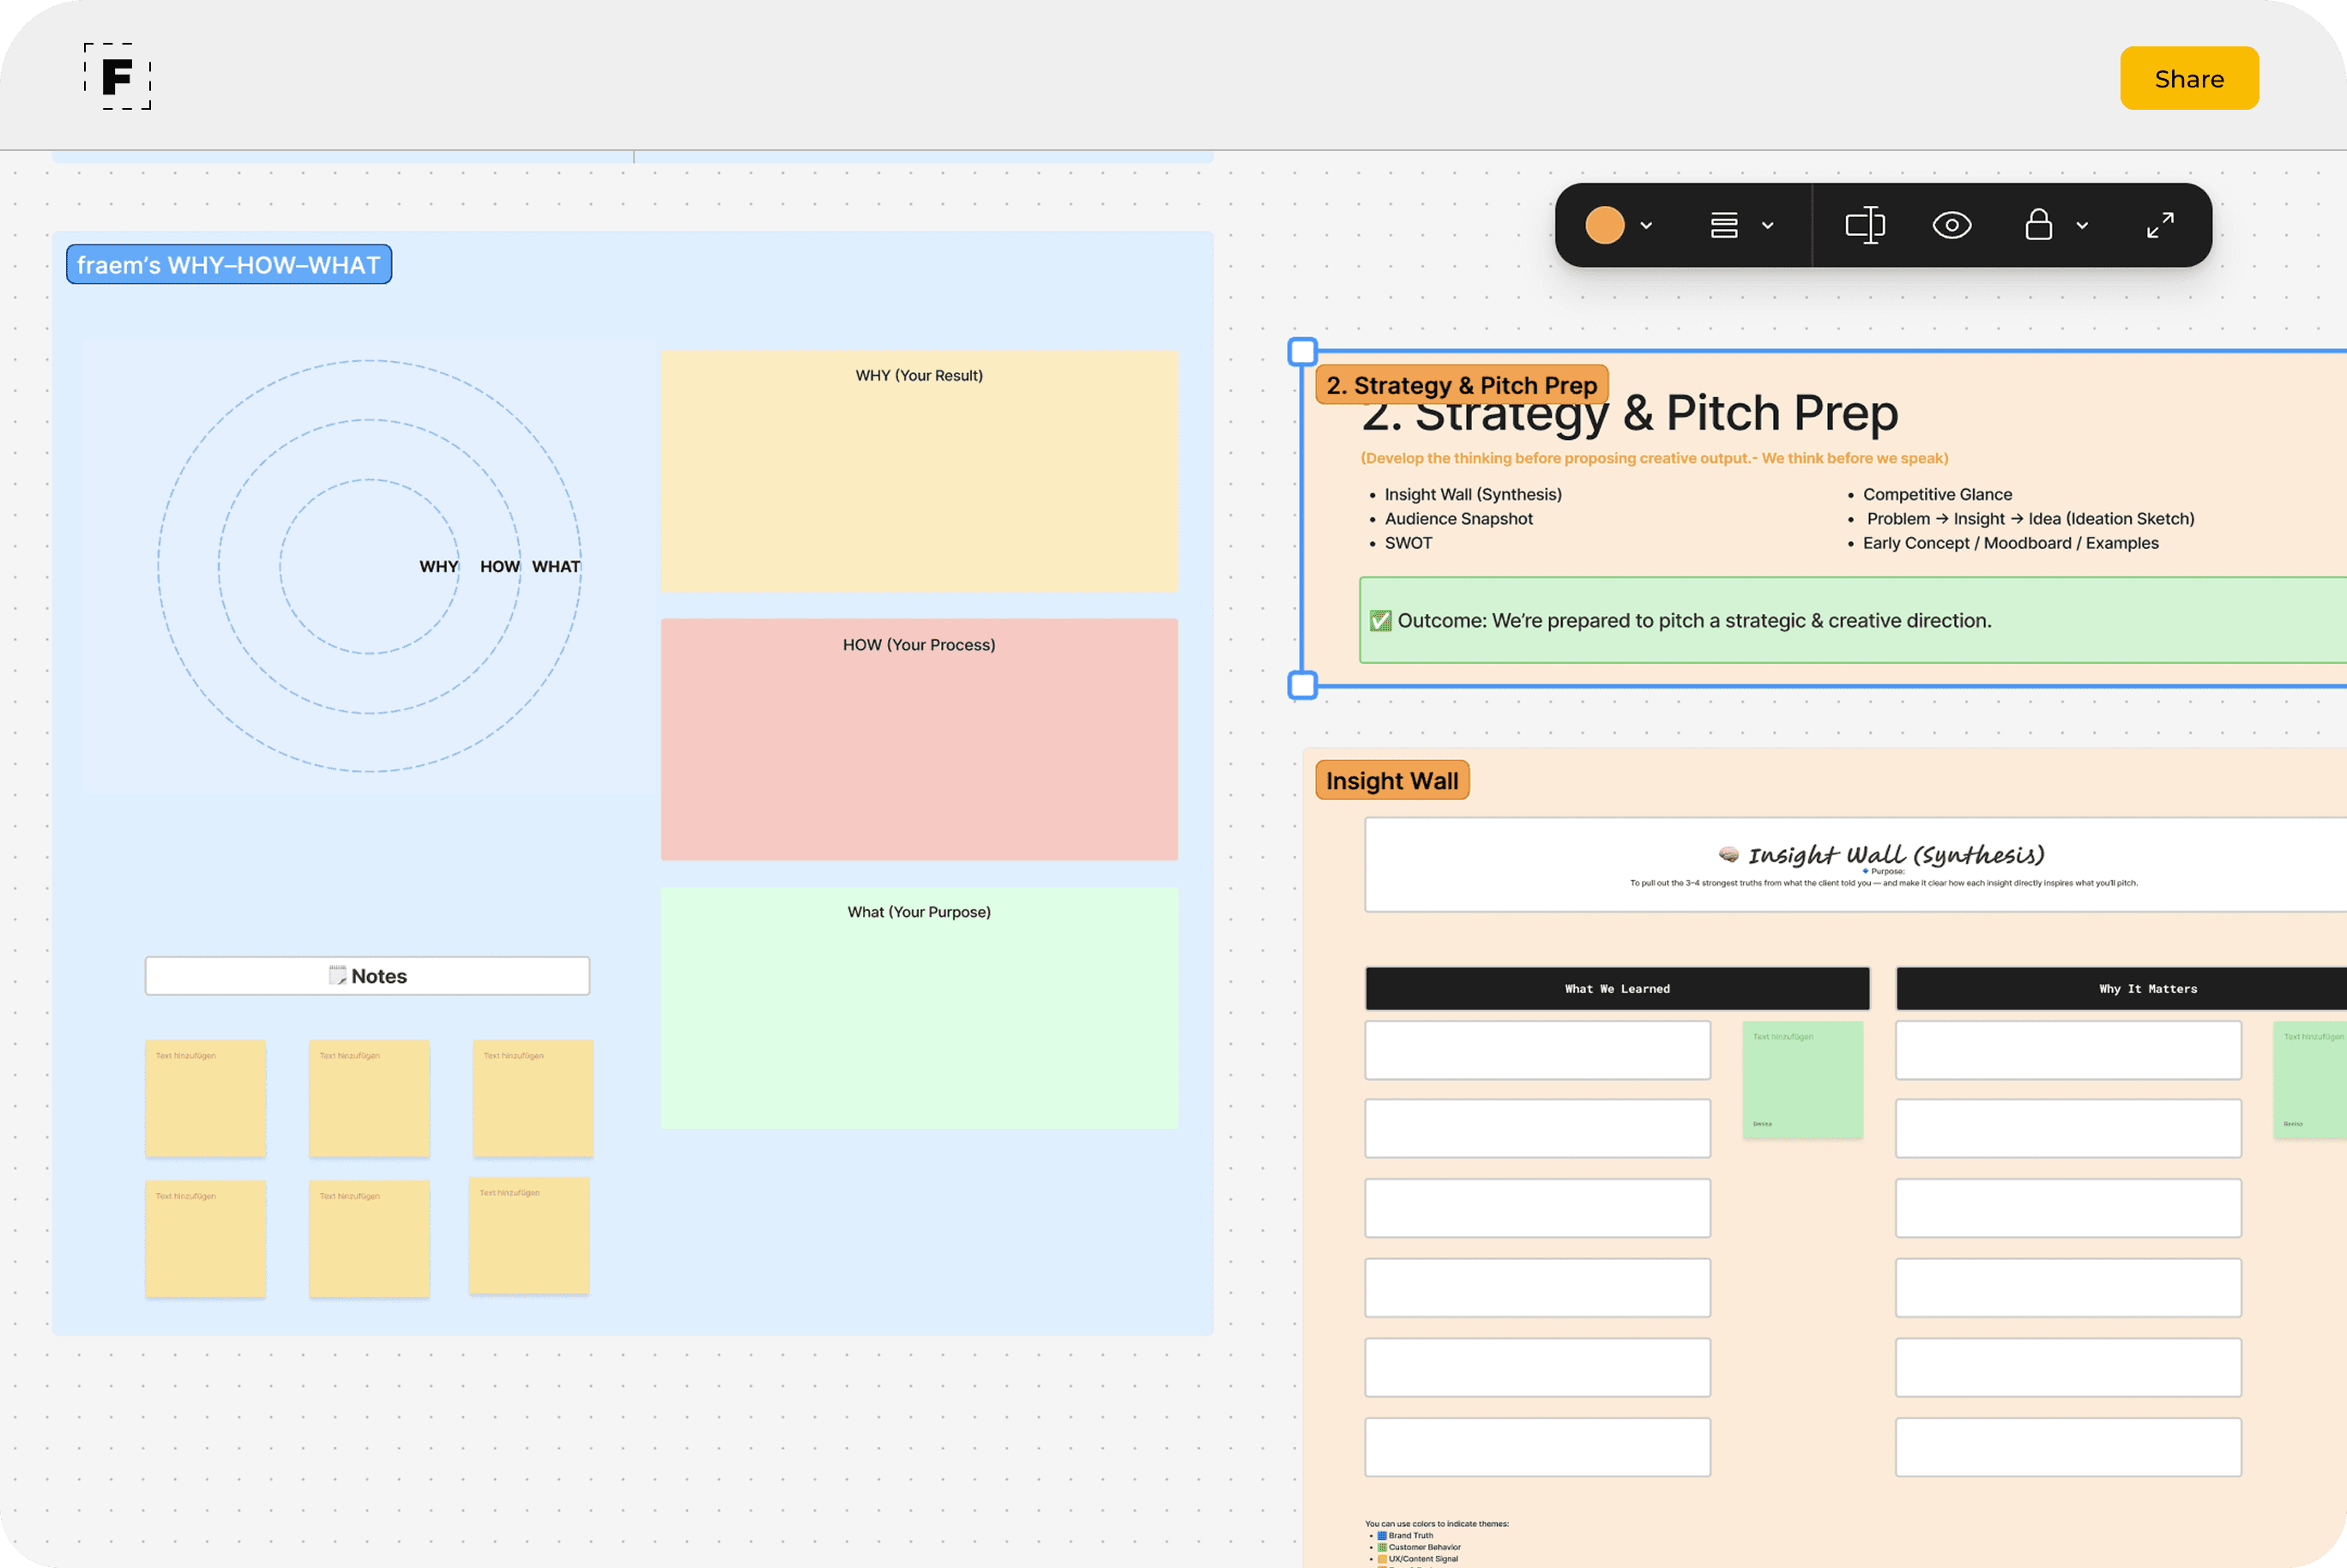
Task: Click the Notes notepad icon
Action: (337, 975)
